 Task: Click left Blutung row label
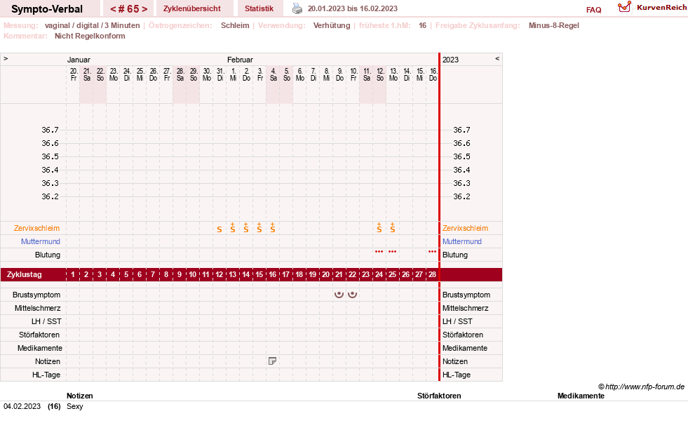[48, 255]
